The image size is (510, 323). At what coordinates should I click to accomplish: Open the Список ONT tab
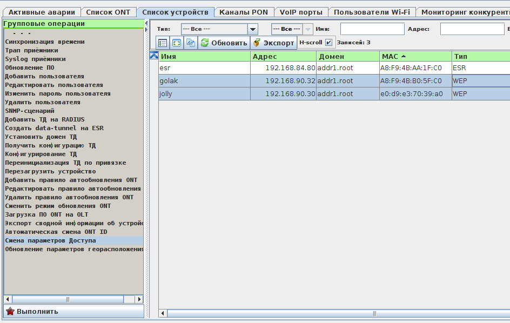108,12
